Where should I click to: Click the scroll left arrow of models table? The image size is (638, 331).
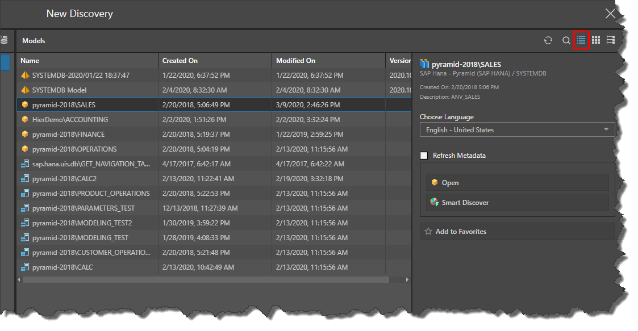[19, 280]
